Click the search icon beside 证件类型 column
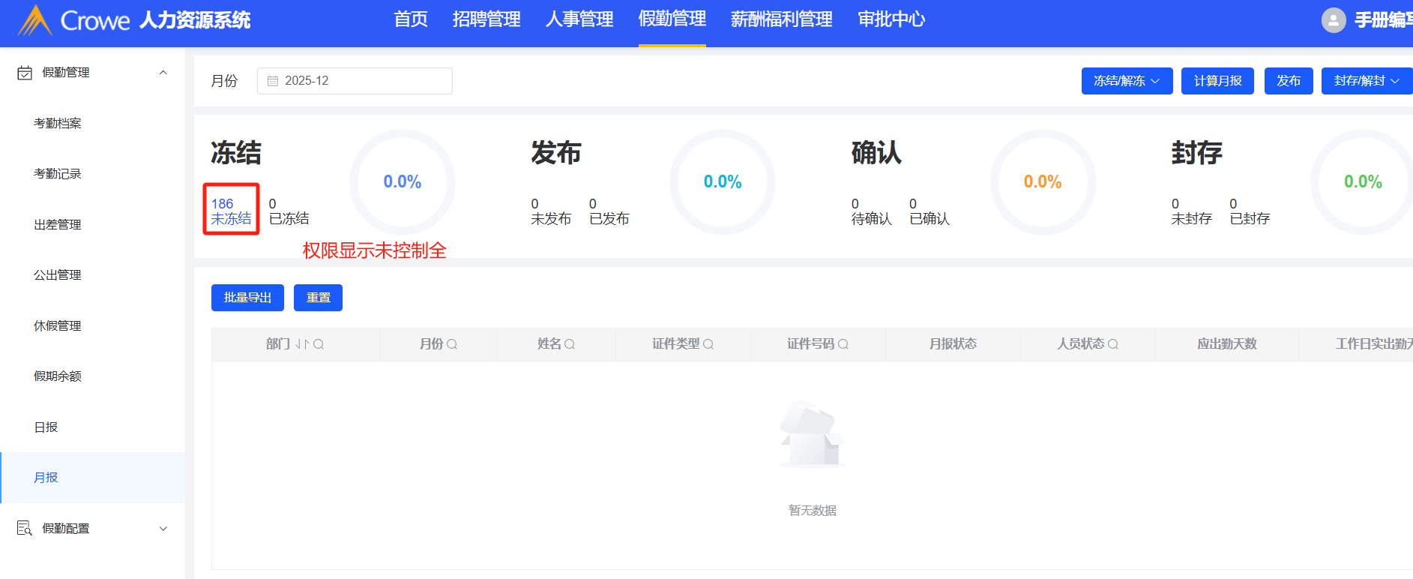The image size is (1413, 579). coord(708,344)
